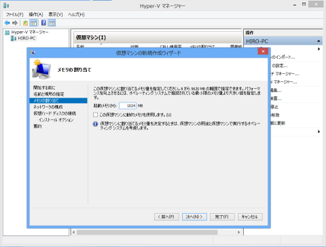Toggle the show/hide action pane icon
Screen dimensions: 326x247
pos(52,23)
